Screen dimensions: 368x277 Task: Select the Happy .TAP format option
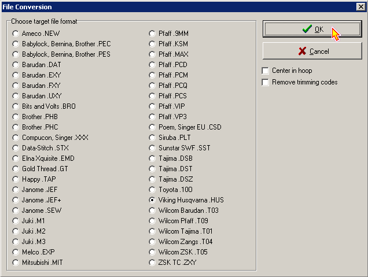pos(16,179)
